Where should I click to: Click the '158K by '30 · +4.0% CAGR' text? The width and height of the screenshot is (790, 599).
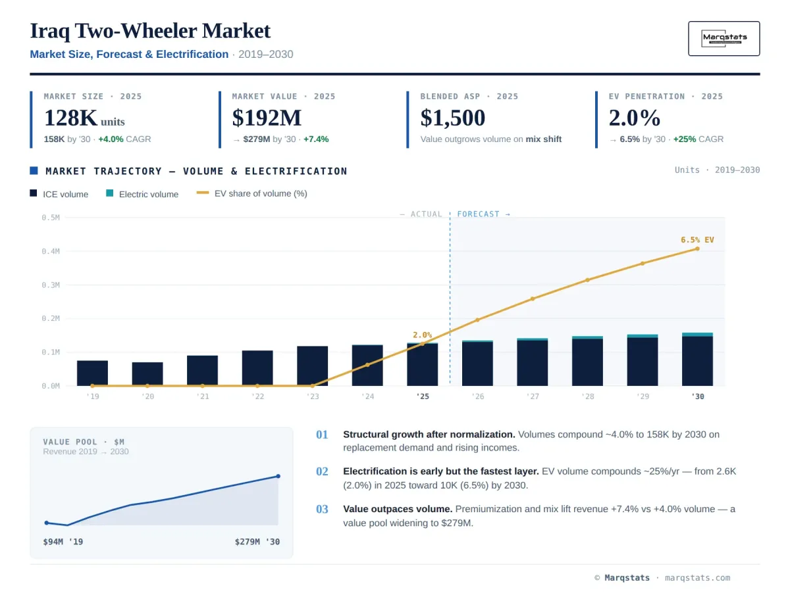point(97,139)
